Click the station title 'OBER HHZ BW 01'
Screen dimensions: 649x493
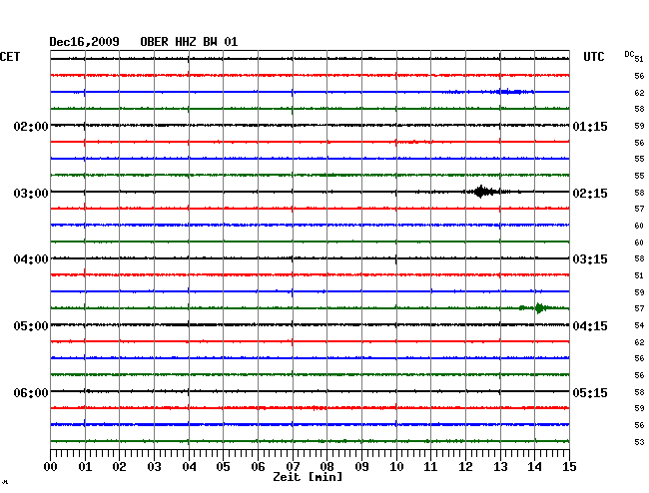[x=189, y=42]
